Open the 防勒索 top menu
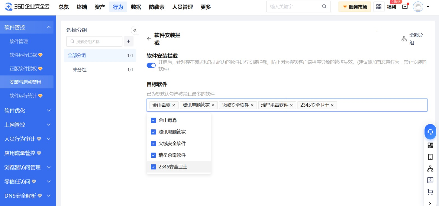The width and height of the screenshot is (439, 206). pos(157,7)
